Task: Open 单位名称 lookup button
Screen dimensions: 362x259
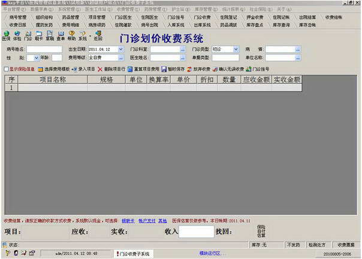Action: click(298, 58)
